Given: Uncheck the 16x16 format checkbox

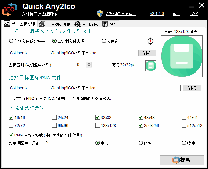Looking at the screenshot, I should coord(12,117).
